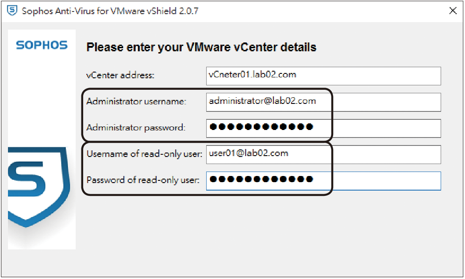Click the 'Administrator username:' label
This screenshot has height=279, width=465.
pyautogui.click(x=136, y=101)
